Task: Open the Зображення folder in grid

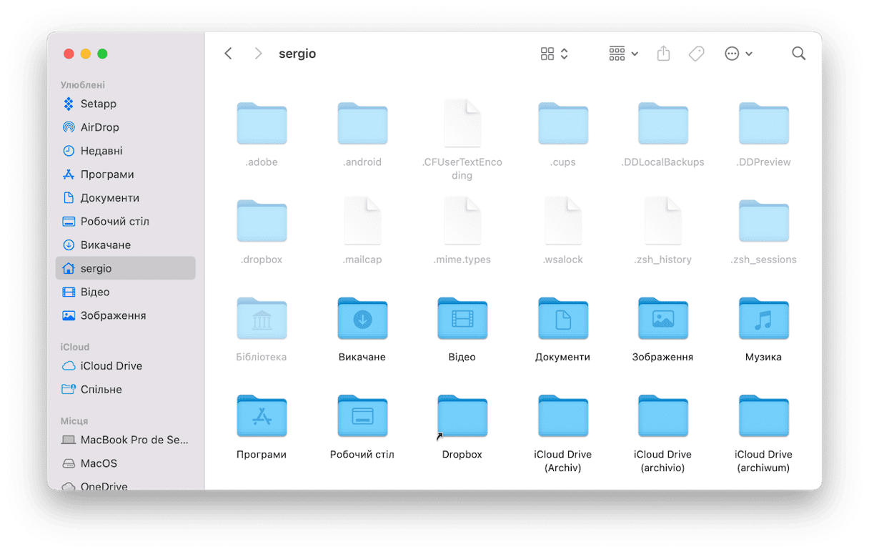Action: [x=662, y=319]
